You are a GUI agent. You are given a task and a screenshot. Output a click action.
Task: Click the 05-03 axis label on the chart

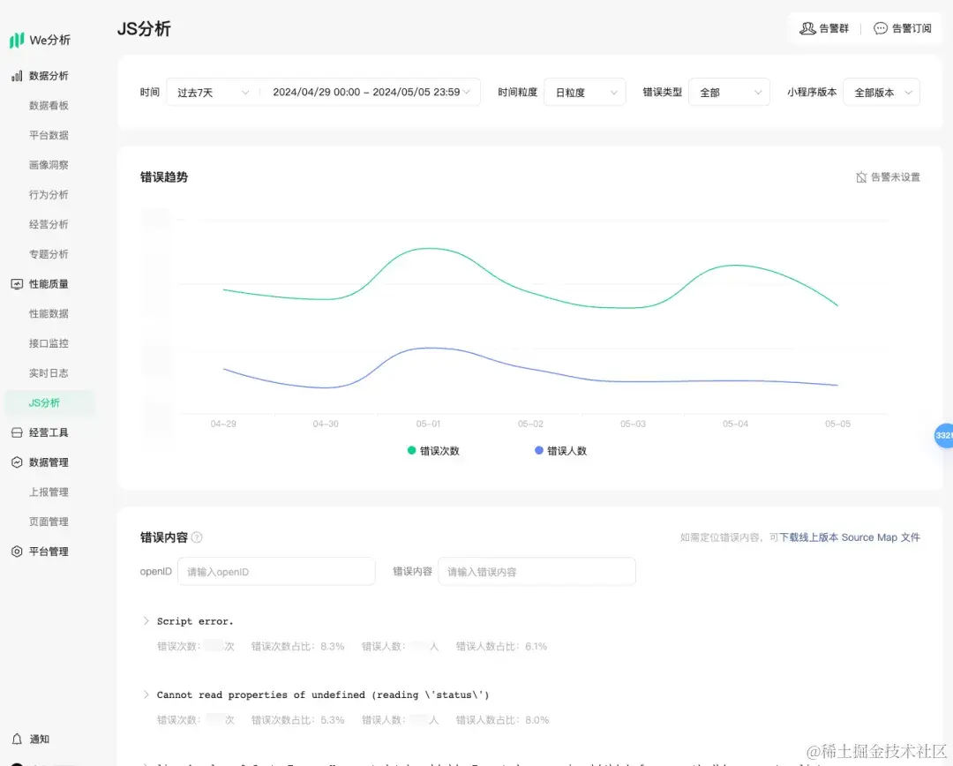(x=633, y=424)
